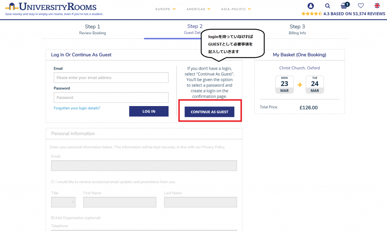Click the UK flag language icon
Viewport: 387px width, 231px height.
click(x=377, y=5)
